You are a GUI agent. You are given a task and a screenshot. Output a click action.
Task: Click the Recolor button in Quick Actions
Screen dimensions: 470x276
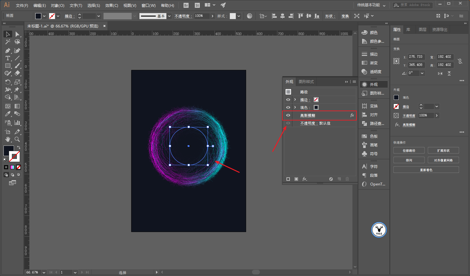pyautogui.click(x=426, y=170)
